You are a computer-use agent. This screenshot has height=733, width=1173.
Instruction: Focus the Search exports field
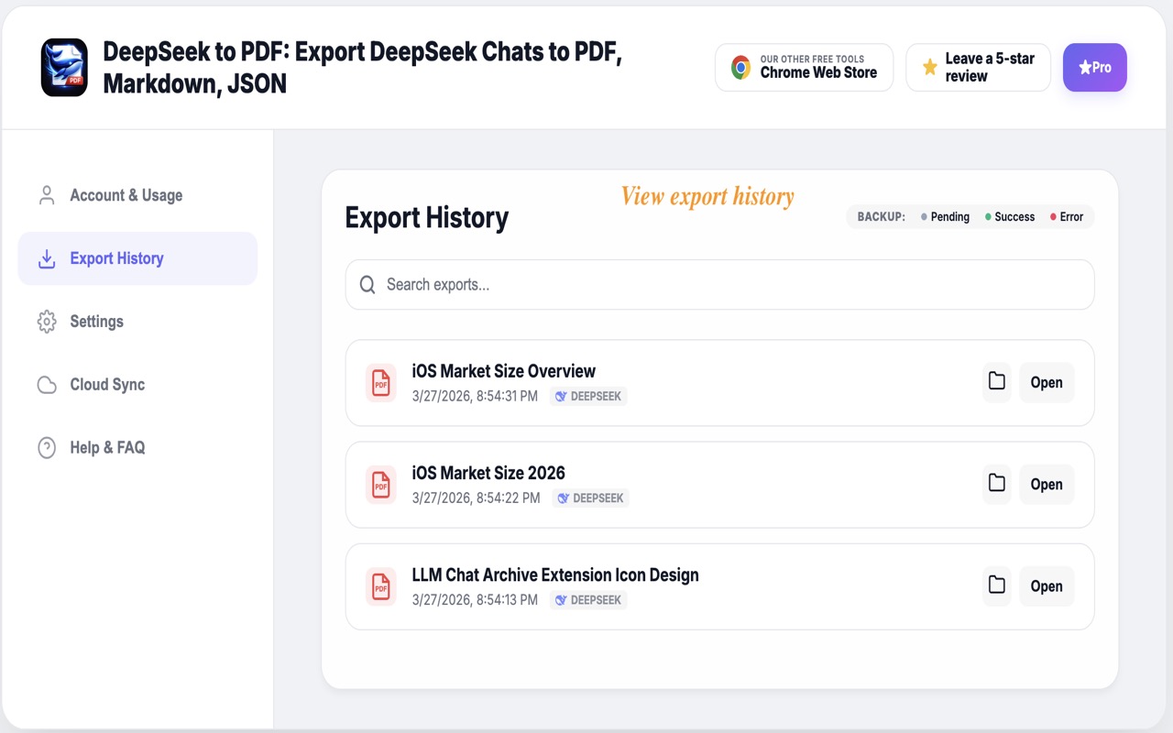click(719, 285)
